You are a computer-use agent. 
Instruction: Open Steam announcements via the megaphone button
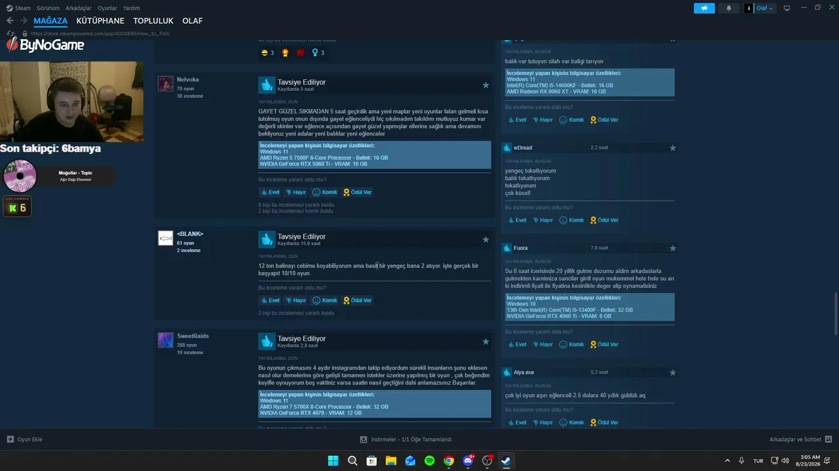(x=705, y=8)
